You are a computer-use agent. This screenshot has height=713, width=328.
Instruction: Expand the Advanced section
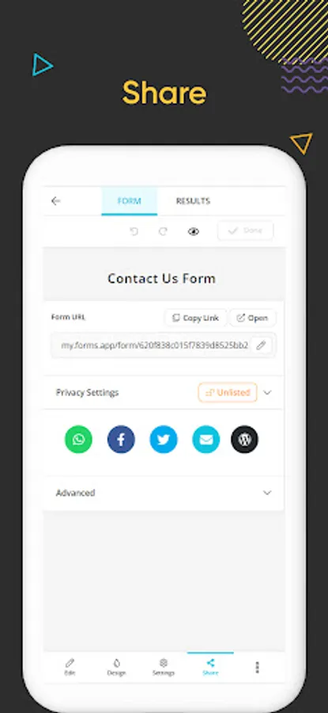pyautogui.click(x=164, y=493)
